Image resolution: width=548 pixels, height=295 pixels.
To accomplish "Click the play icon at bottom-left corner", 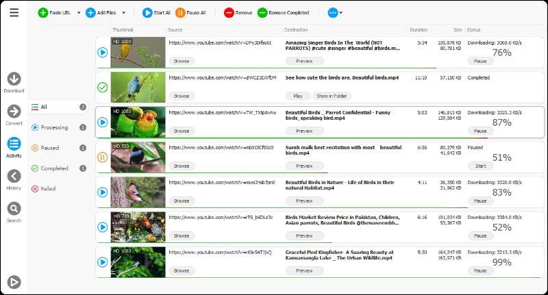I will [x=14, y=281].
